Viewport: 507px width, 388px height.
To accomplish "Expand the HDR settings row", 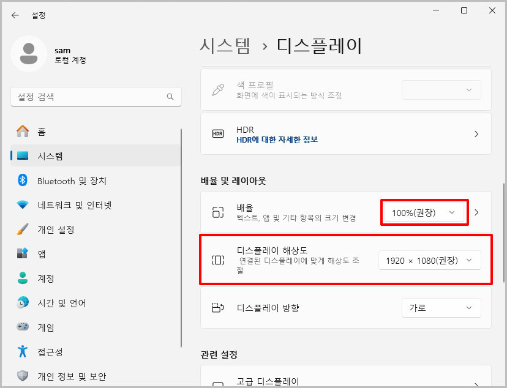I will click(476, 134).
